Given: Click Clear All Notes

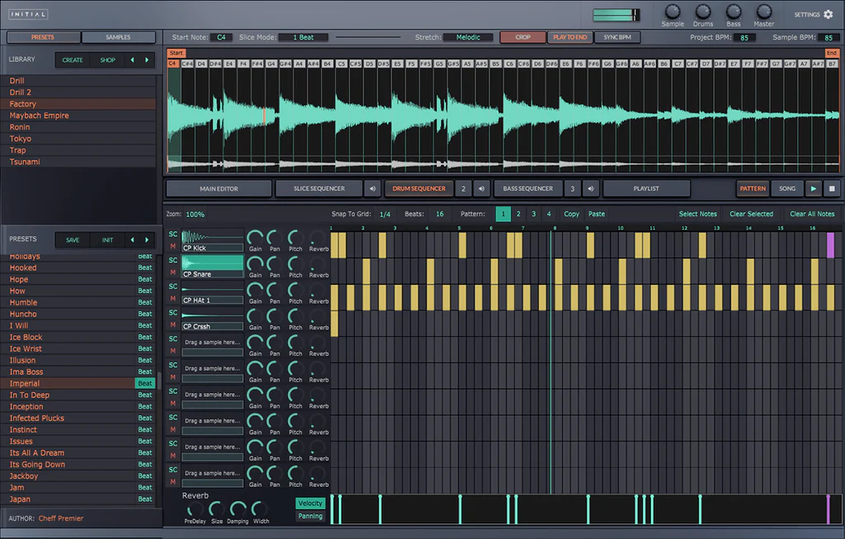Looking at the screenshot, I should point(812,214).
